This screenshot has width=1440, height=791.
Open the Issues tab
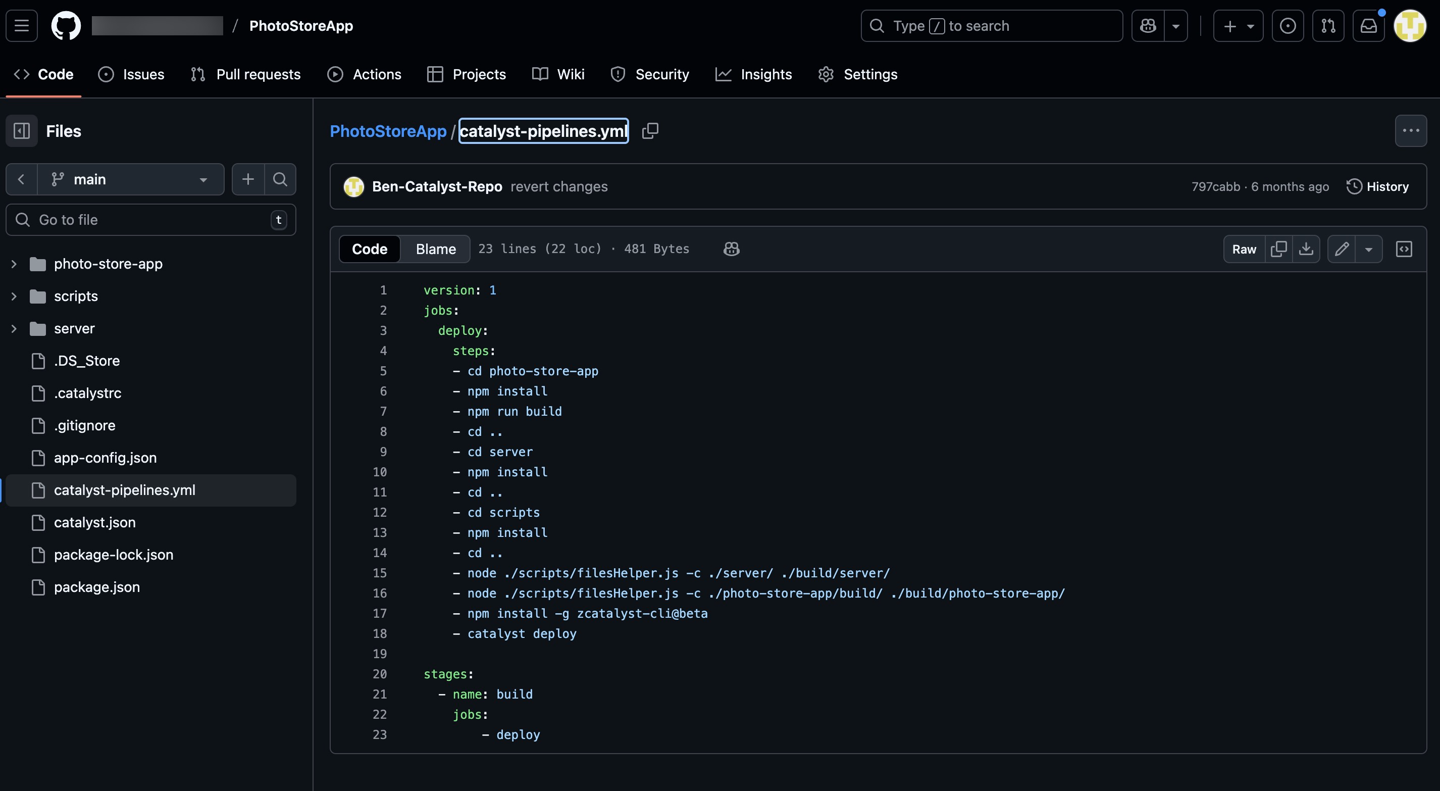point(131,74)
